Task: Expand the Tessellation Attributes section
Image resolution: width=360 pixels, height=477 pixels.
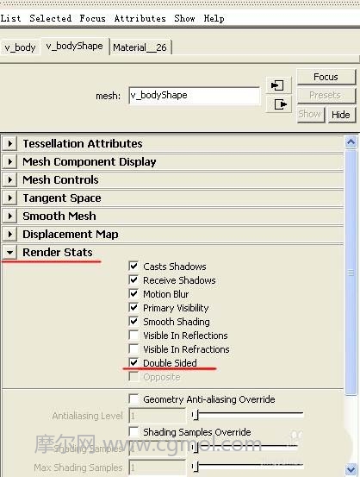Action: [x=9, y=143]
